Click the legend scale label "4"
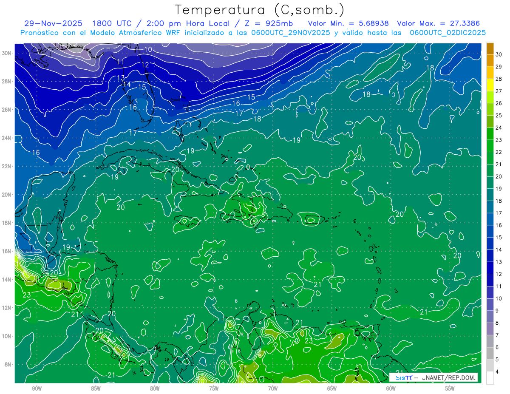The image size is (510, 394). tap(497, 371)
